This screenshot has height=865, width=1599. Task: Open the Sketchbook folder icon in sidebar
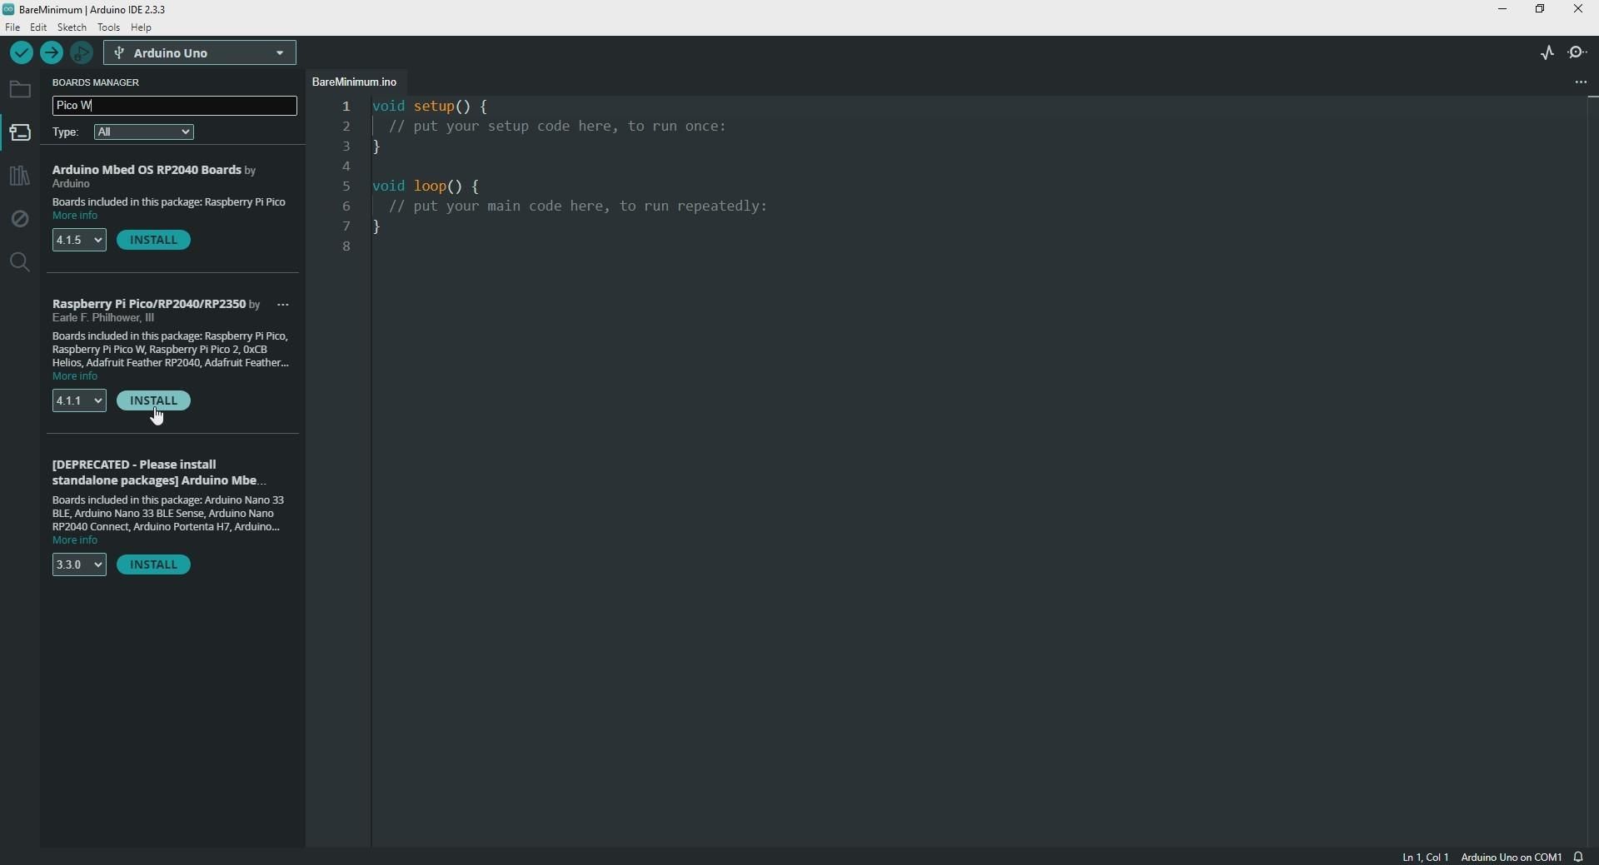(20, 90)
